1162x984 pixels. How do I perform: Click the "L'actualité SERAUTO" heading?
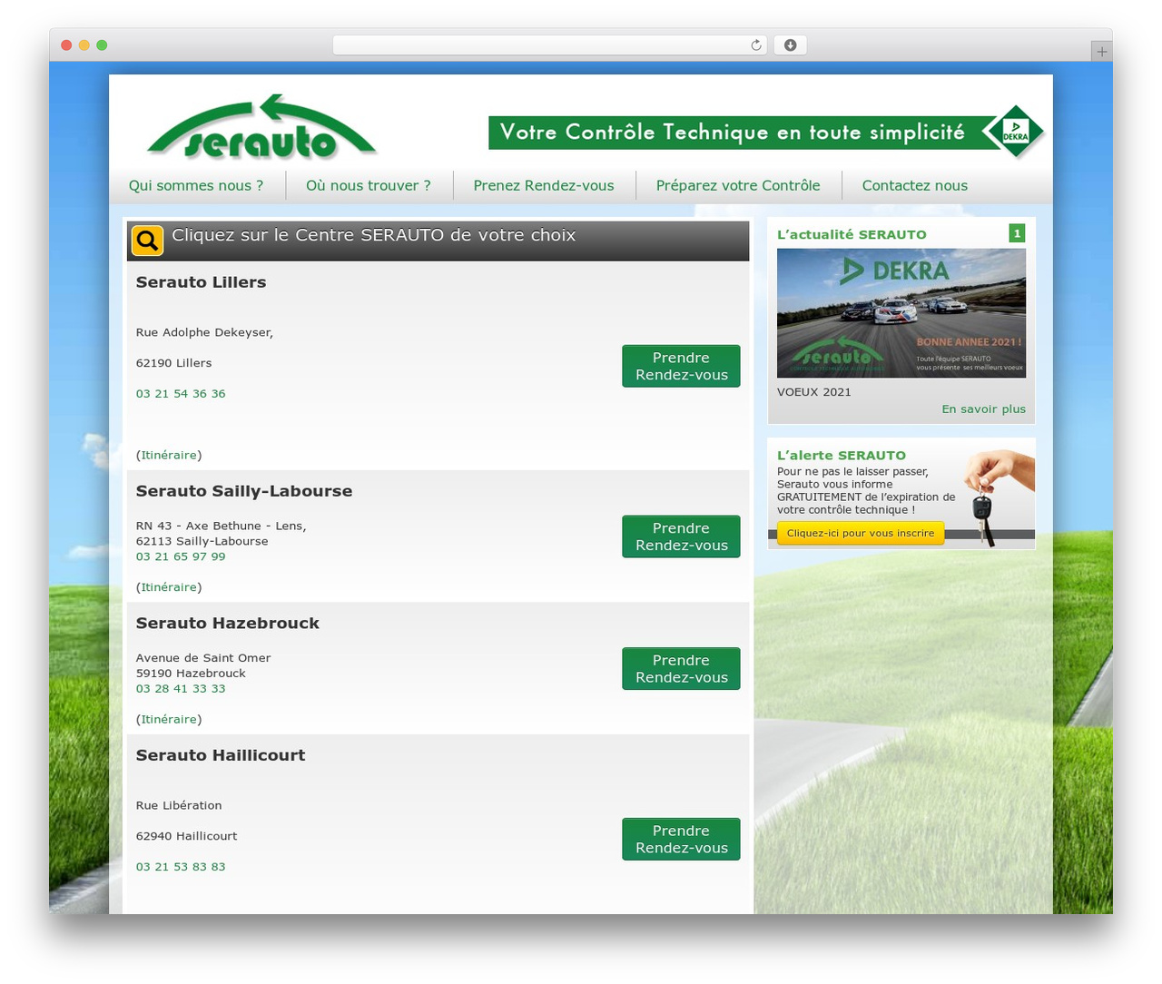click(x=852, y=234)
